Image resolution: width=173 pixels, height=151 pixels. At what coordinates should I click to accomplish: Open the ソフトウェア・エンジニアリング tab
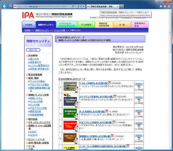click(x=67, y=24)
